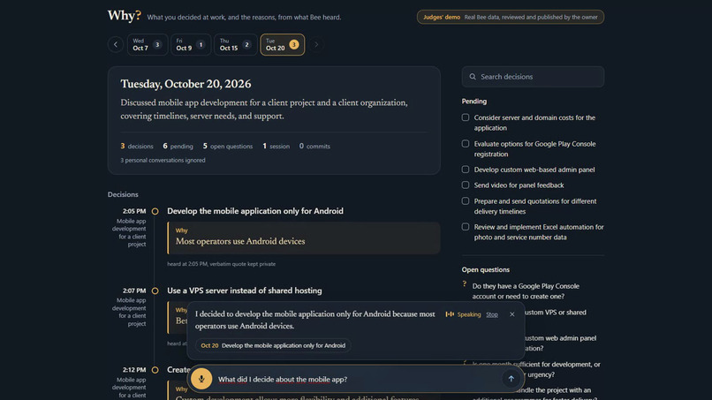Go to previous dates with left chevron
The image size is (712, 400).
[116, 44]
